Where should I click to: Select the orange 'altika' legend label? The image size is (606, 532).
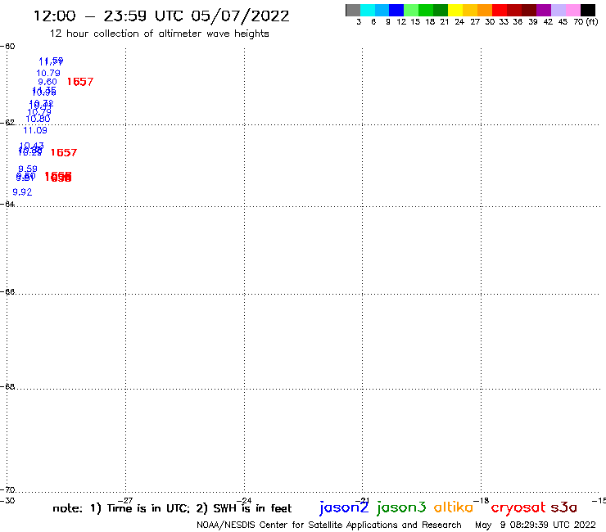click(x=454, y=507)
